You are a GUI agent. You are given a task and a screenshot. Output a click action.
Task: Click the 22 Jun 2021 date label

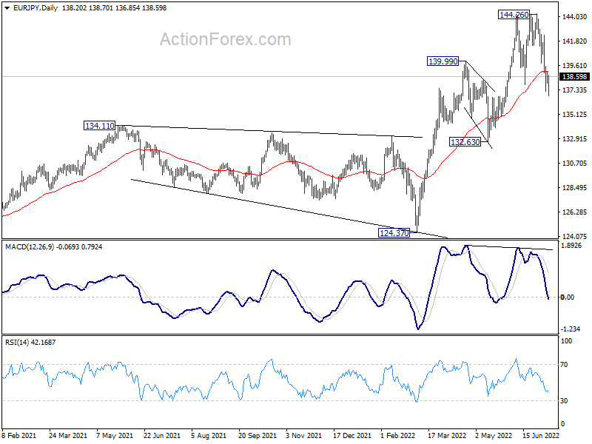(x=162, y=435)
